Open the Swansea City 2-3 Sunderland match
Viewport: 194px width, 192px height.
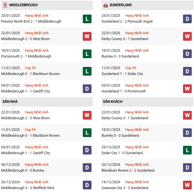[125, 188]
